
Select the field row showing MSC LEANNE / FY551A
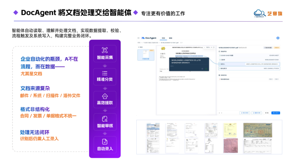pos(249,69)
